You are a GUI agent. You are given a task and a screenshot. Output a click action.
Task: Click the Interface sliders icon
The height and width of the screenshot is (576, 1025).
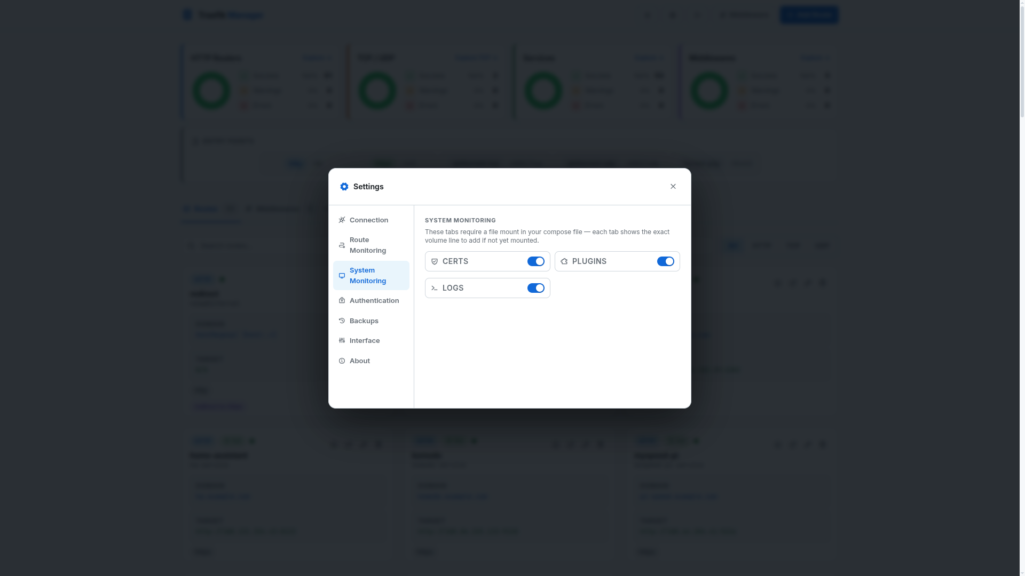coord(342,340)
